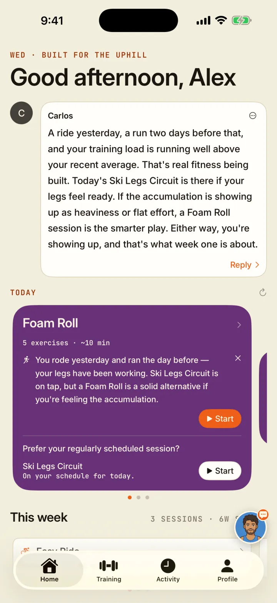The width and height of the screenshot is (277, 603).
Task: Start the Ski Legs Circuit session
Action: click(x=220, y=471)
